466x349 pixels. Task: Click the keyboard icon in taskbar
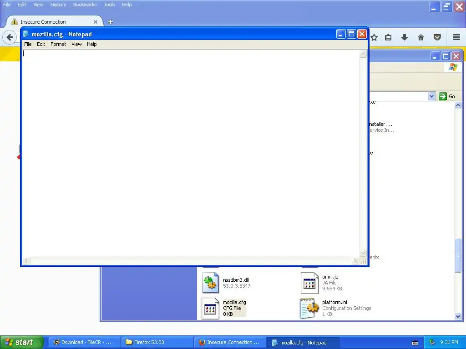point(415,343)
